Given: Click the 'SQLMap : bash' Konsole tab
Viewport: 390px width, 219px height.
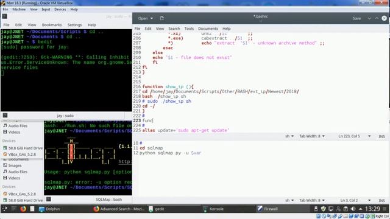Looking at the screenshot, I should click(x=108, y=200).
